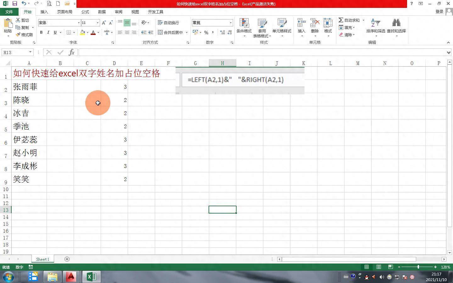Toggle Wrap Text option
Viewport: 453px width, 283px height.
(168, 23)
